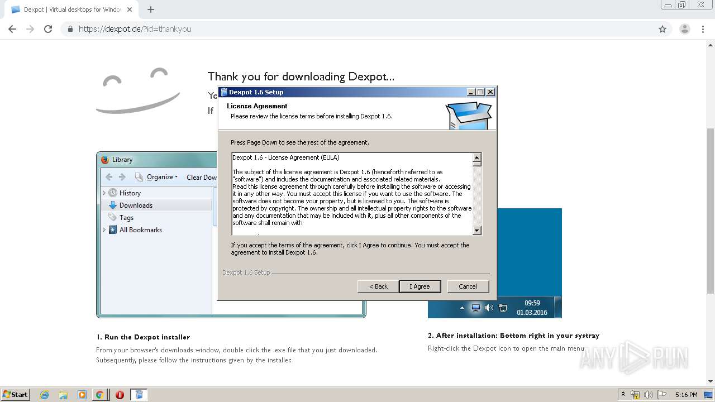Screen dimensions: 715x402
Task: Click All Bookmarks in Library illustration
Action: point(141,230)
